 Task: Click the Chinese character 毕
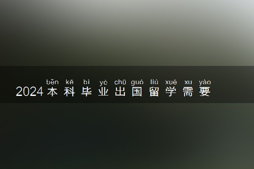86,92
